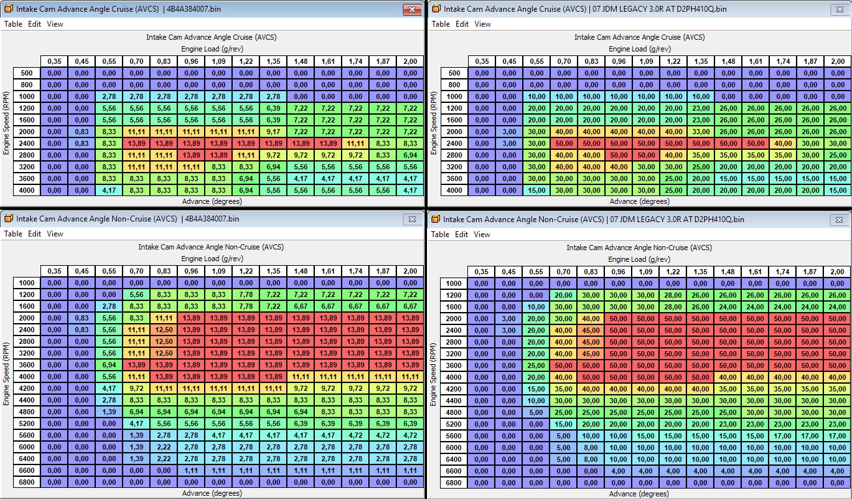
Task: Select the 9,17 cell in Cruise 4B4A384007.bin table
Action: [273, 132]
